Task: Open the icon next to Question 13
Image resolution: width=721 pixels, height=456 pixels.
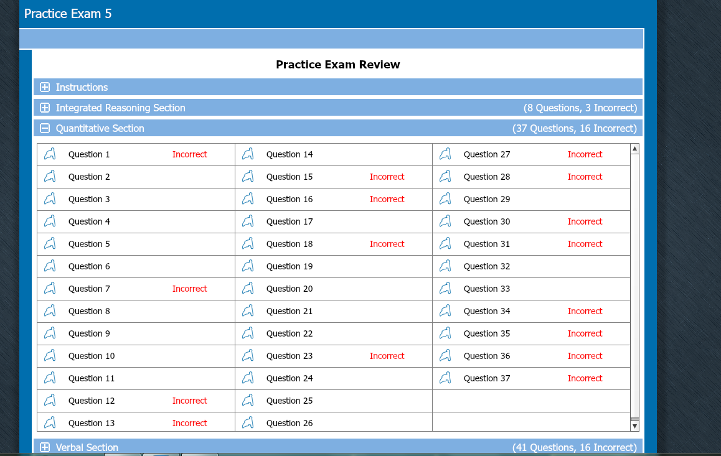Action: pyautogui.click(x=50, y=423)
